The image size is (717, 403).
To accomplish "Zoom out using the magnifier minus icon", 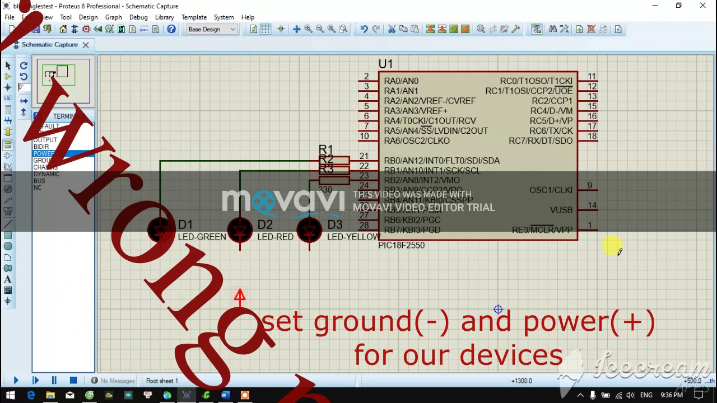I will click(320, 29).
